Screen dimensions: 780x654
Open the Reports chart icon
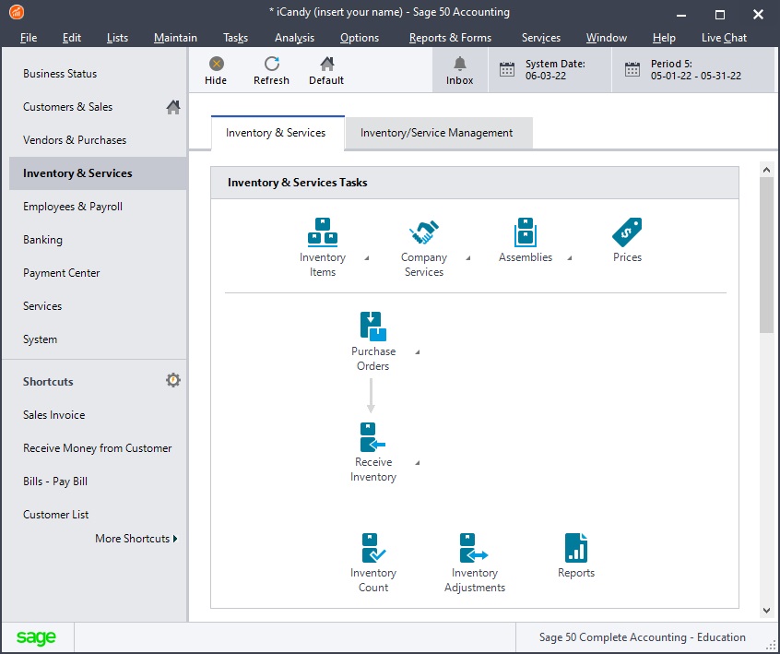click(576, 548)
